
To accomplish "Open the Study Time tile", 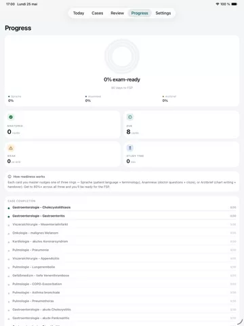I will [x=182, y=154].
